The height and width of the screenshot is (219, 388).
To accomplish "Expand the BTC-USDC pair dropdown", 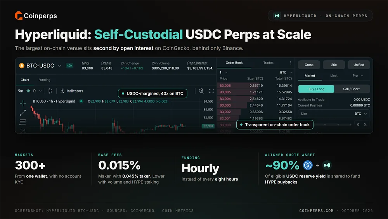I will click(59, 66).
